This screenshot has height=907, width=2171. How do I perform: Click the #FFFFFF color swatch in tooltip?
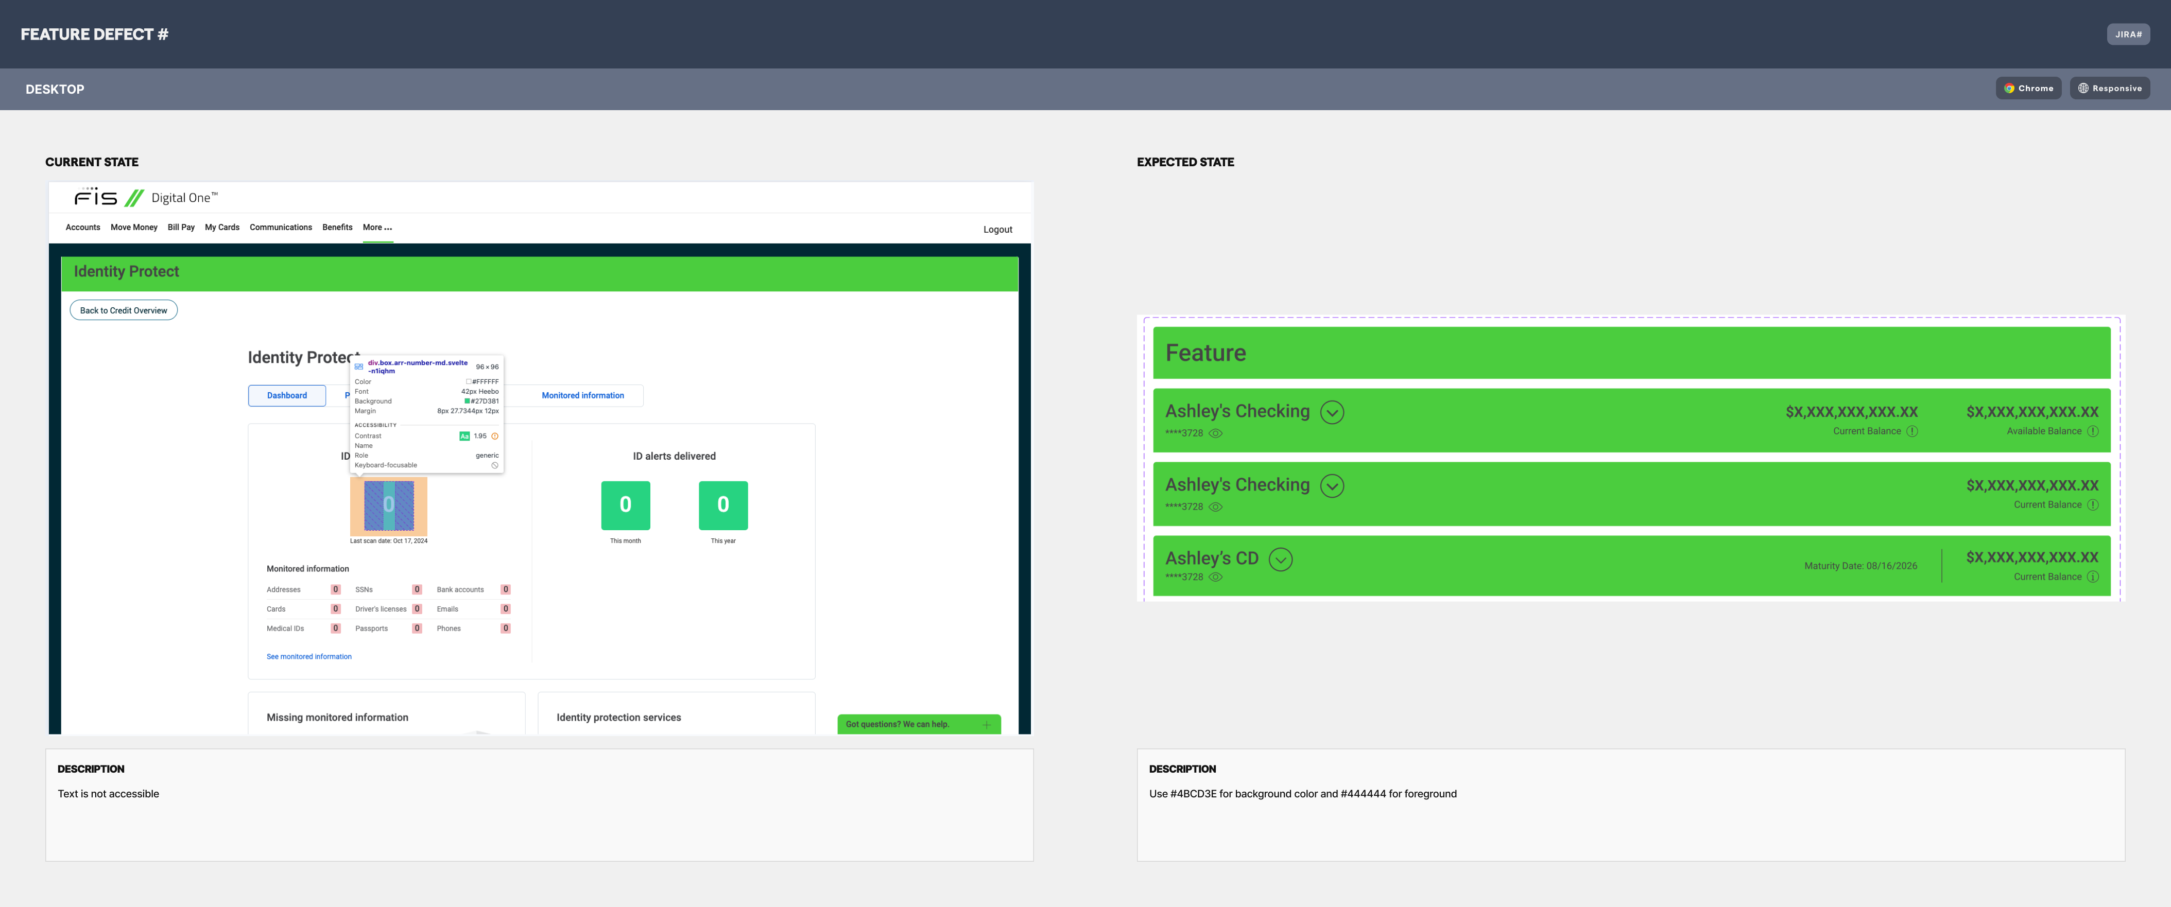tap(469, 381)
